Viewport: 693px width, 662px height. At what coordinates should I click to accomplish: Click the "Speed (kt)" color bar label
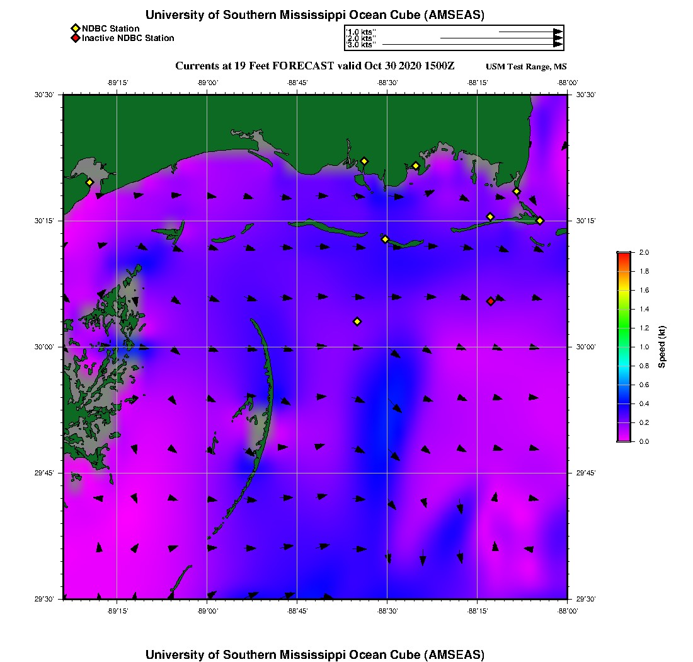coord(661,347)
